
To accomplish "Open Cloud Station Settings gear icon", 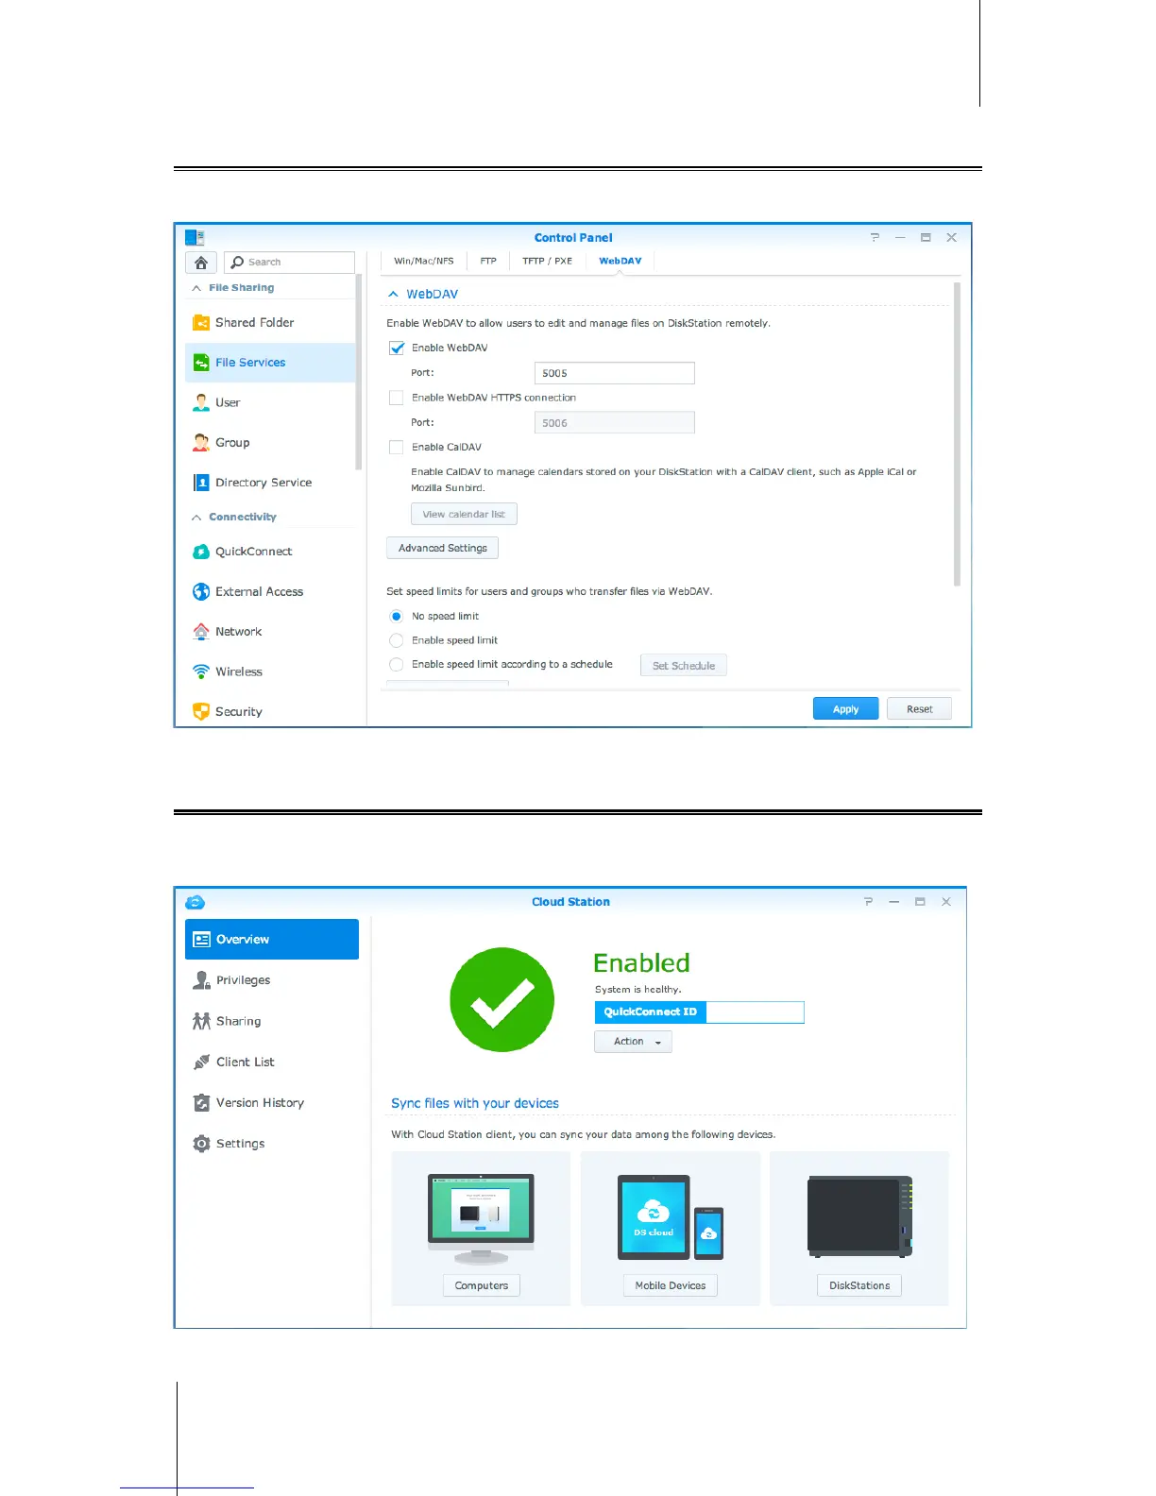I will (201, 1144).
